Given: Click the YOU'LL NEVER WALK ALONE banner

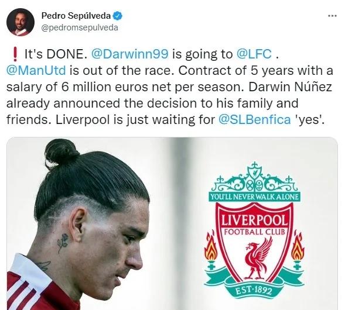Looking at the screenshot, I should click(254, 197).
